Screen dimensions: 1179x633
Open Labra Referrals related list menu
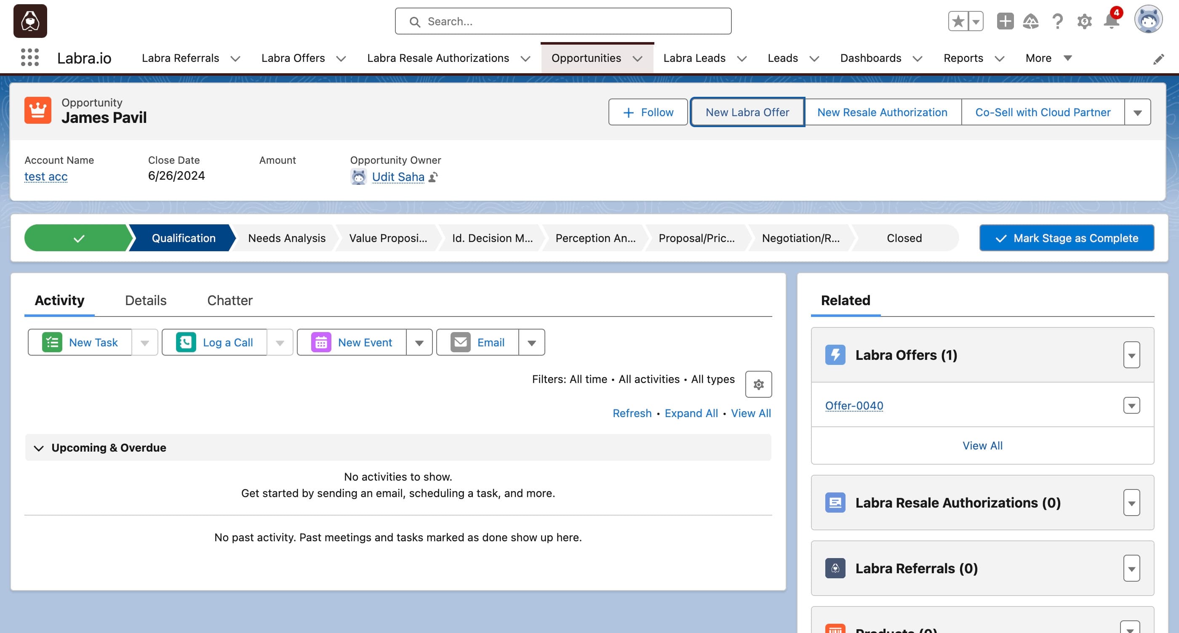pyautogui.click(x=1131, y=568)
